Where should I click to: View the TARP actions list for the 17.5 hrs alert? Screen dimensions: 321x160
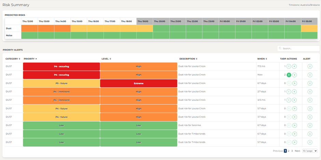click(x=289, y=66)
